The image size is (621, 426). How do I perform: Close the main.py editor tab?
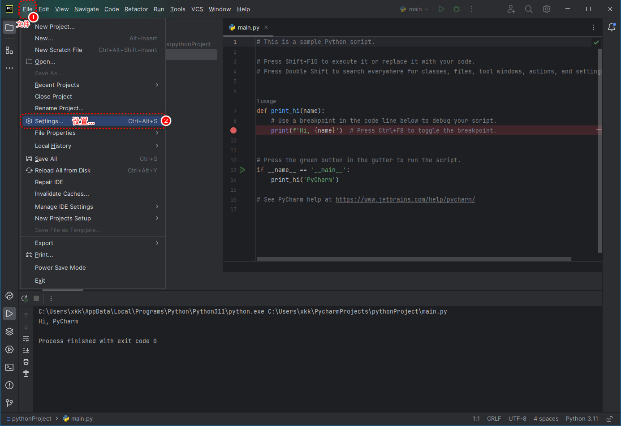tap(266, 27)
